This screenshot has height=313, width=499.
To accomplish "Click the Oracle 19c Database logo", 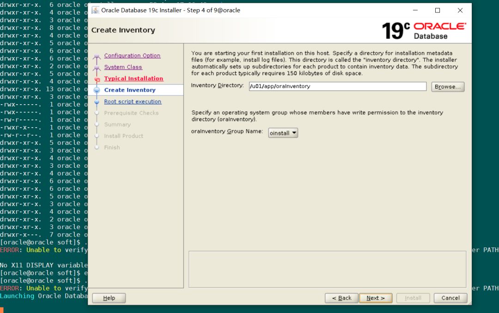I will (424, 31).
